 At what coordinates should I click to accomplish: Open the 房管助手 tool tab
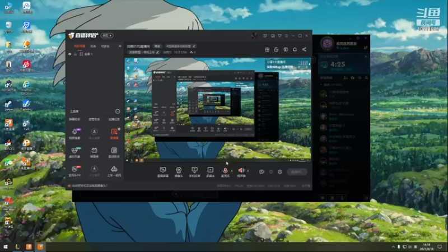(x=94, y=119)
